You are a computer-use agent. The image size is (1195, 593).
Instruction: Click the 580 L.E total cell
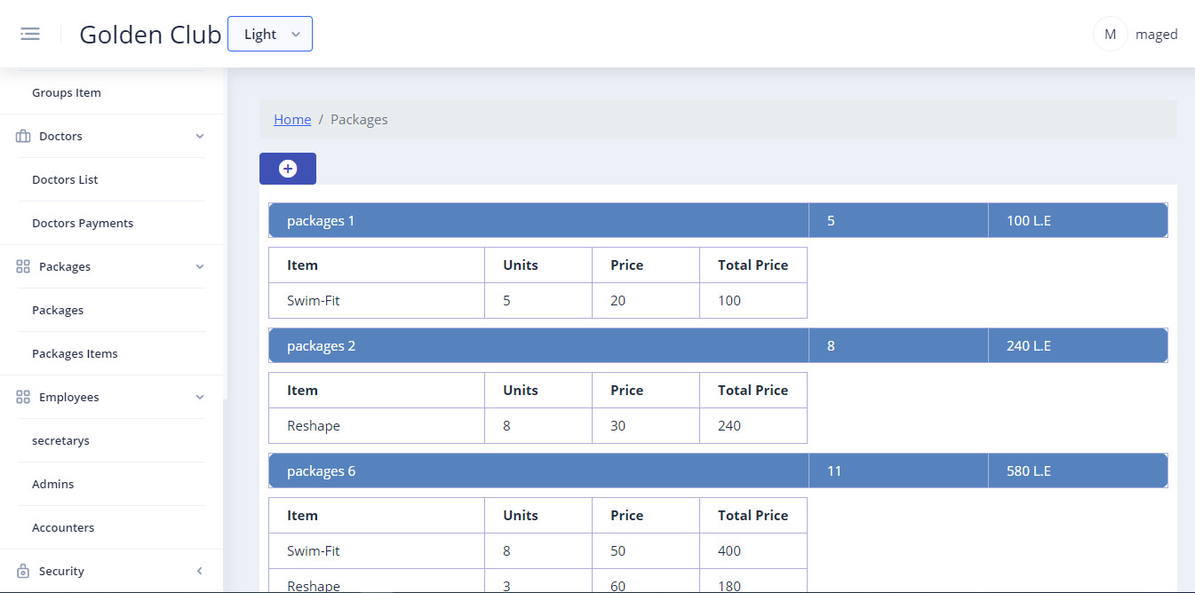tap(1078, 470)
